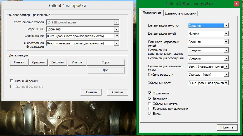
Task: Expand the Детализация освещения dropdown
Action: click(x=208, y=58)
